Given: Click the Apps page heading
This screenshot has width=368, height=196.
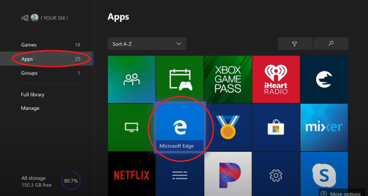Looking at the screenshot, I should pos(118,17).
